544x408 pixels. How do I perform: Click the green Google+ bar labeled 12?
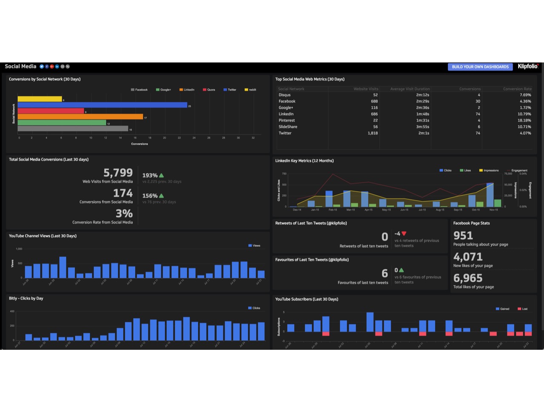62,122
